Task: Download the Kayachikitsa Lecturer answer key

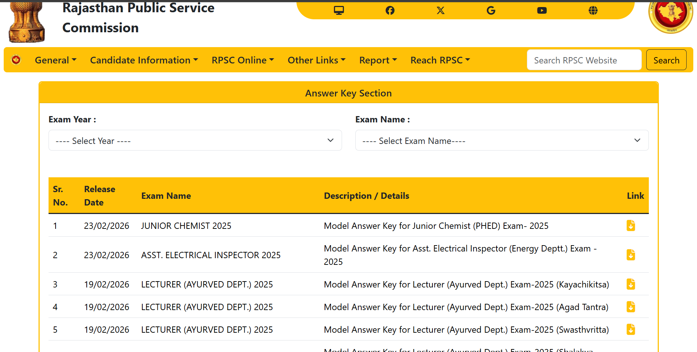Action: [x=631, y=284]
